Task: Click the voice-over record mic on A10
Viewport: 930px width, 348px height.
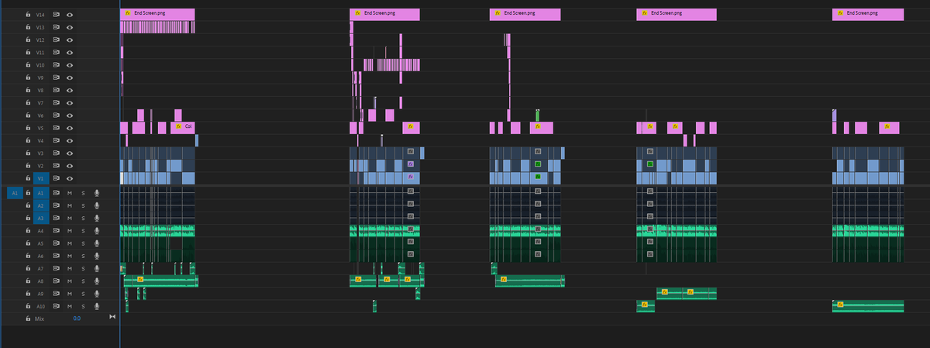Action: pyautogui.click(x=97, y=306)
